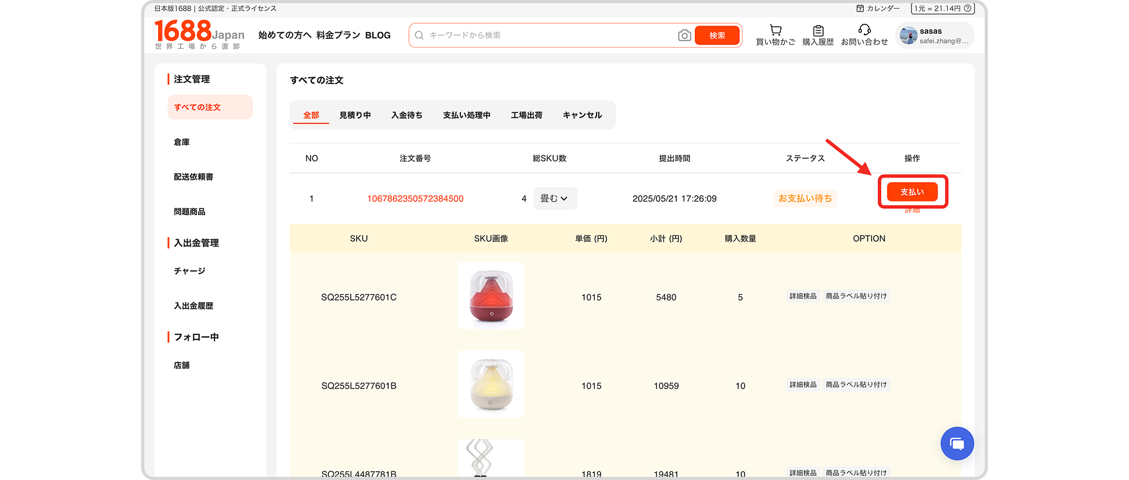Click the orange 検索 search button
The height and width of the screenshot is (480, 1129).
717,36
